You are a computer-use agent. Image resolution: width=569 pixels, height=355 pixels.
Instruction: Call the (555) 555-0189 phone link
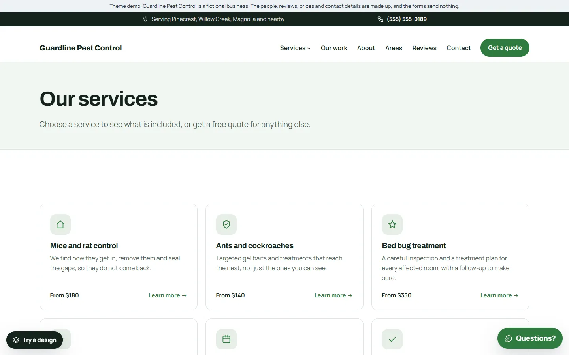click(407, 19)
